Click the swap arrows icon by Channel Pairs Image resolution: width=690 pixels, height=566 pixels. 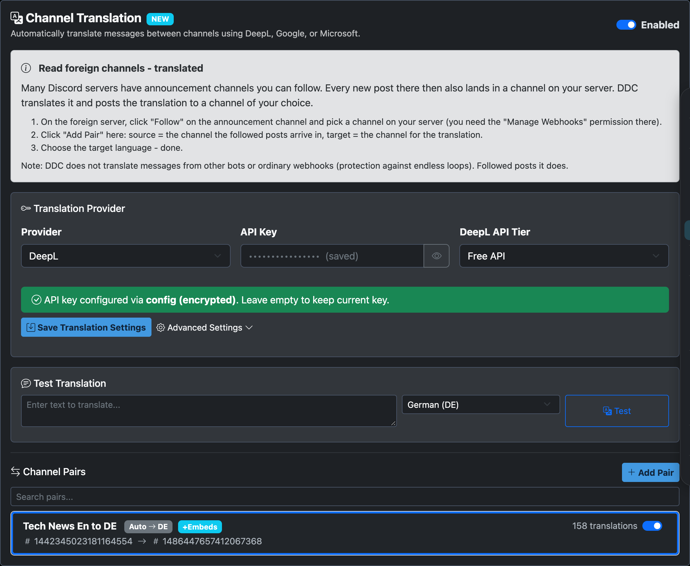coord(15,471)
